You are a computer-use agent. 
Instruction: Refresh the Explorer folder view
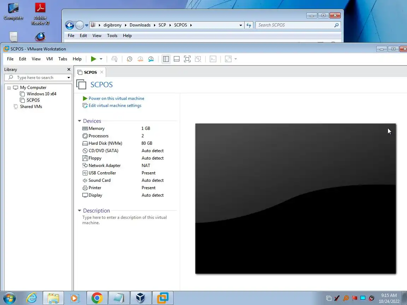pyautogui.click(x=249, y=25)
